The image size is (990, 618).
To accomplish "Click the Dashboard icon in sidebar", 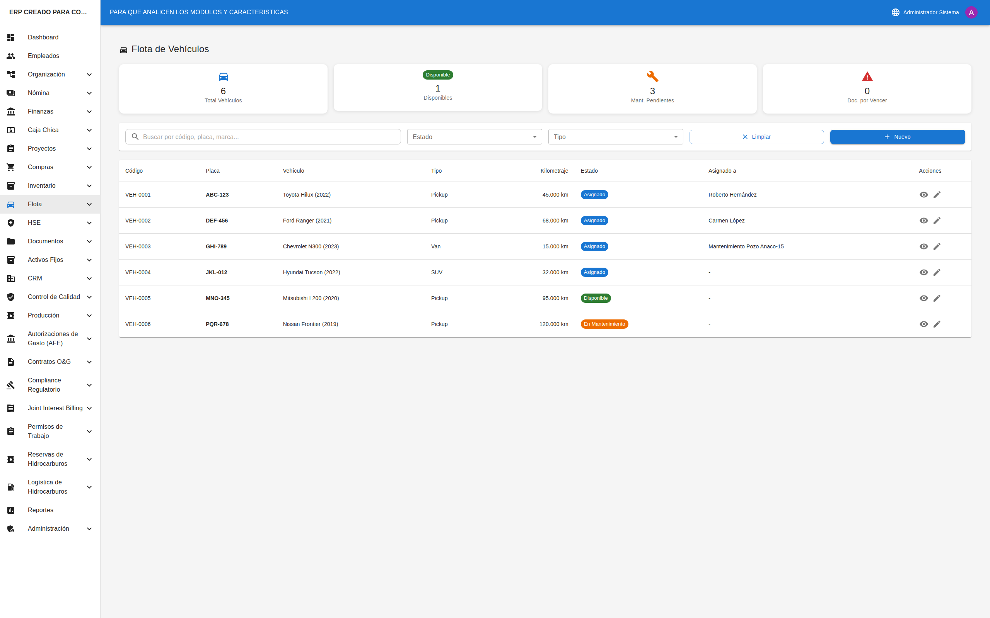I will 11,37.
